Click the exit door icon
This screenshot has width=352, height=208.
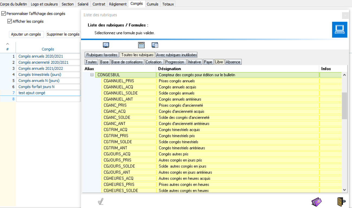pyautogui.click(x=341, y=202)
